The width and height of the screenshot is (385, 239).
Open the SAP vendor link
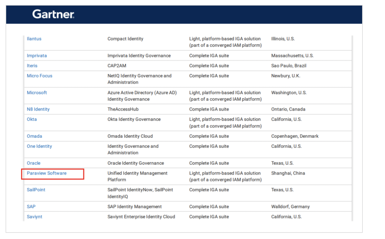[x=31, y=207]
